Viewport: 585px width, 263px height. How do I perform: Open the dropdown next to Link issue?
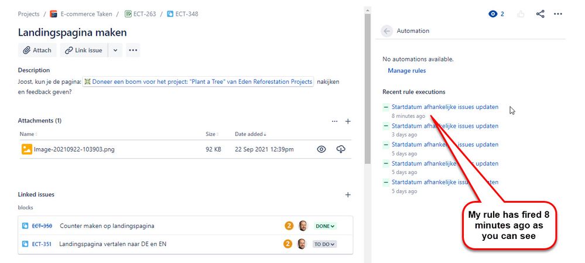tap(115, 50)
